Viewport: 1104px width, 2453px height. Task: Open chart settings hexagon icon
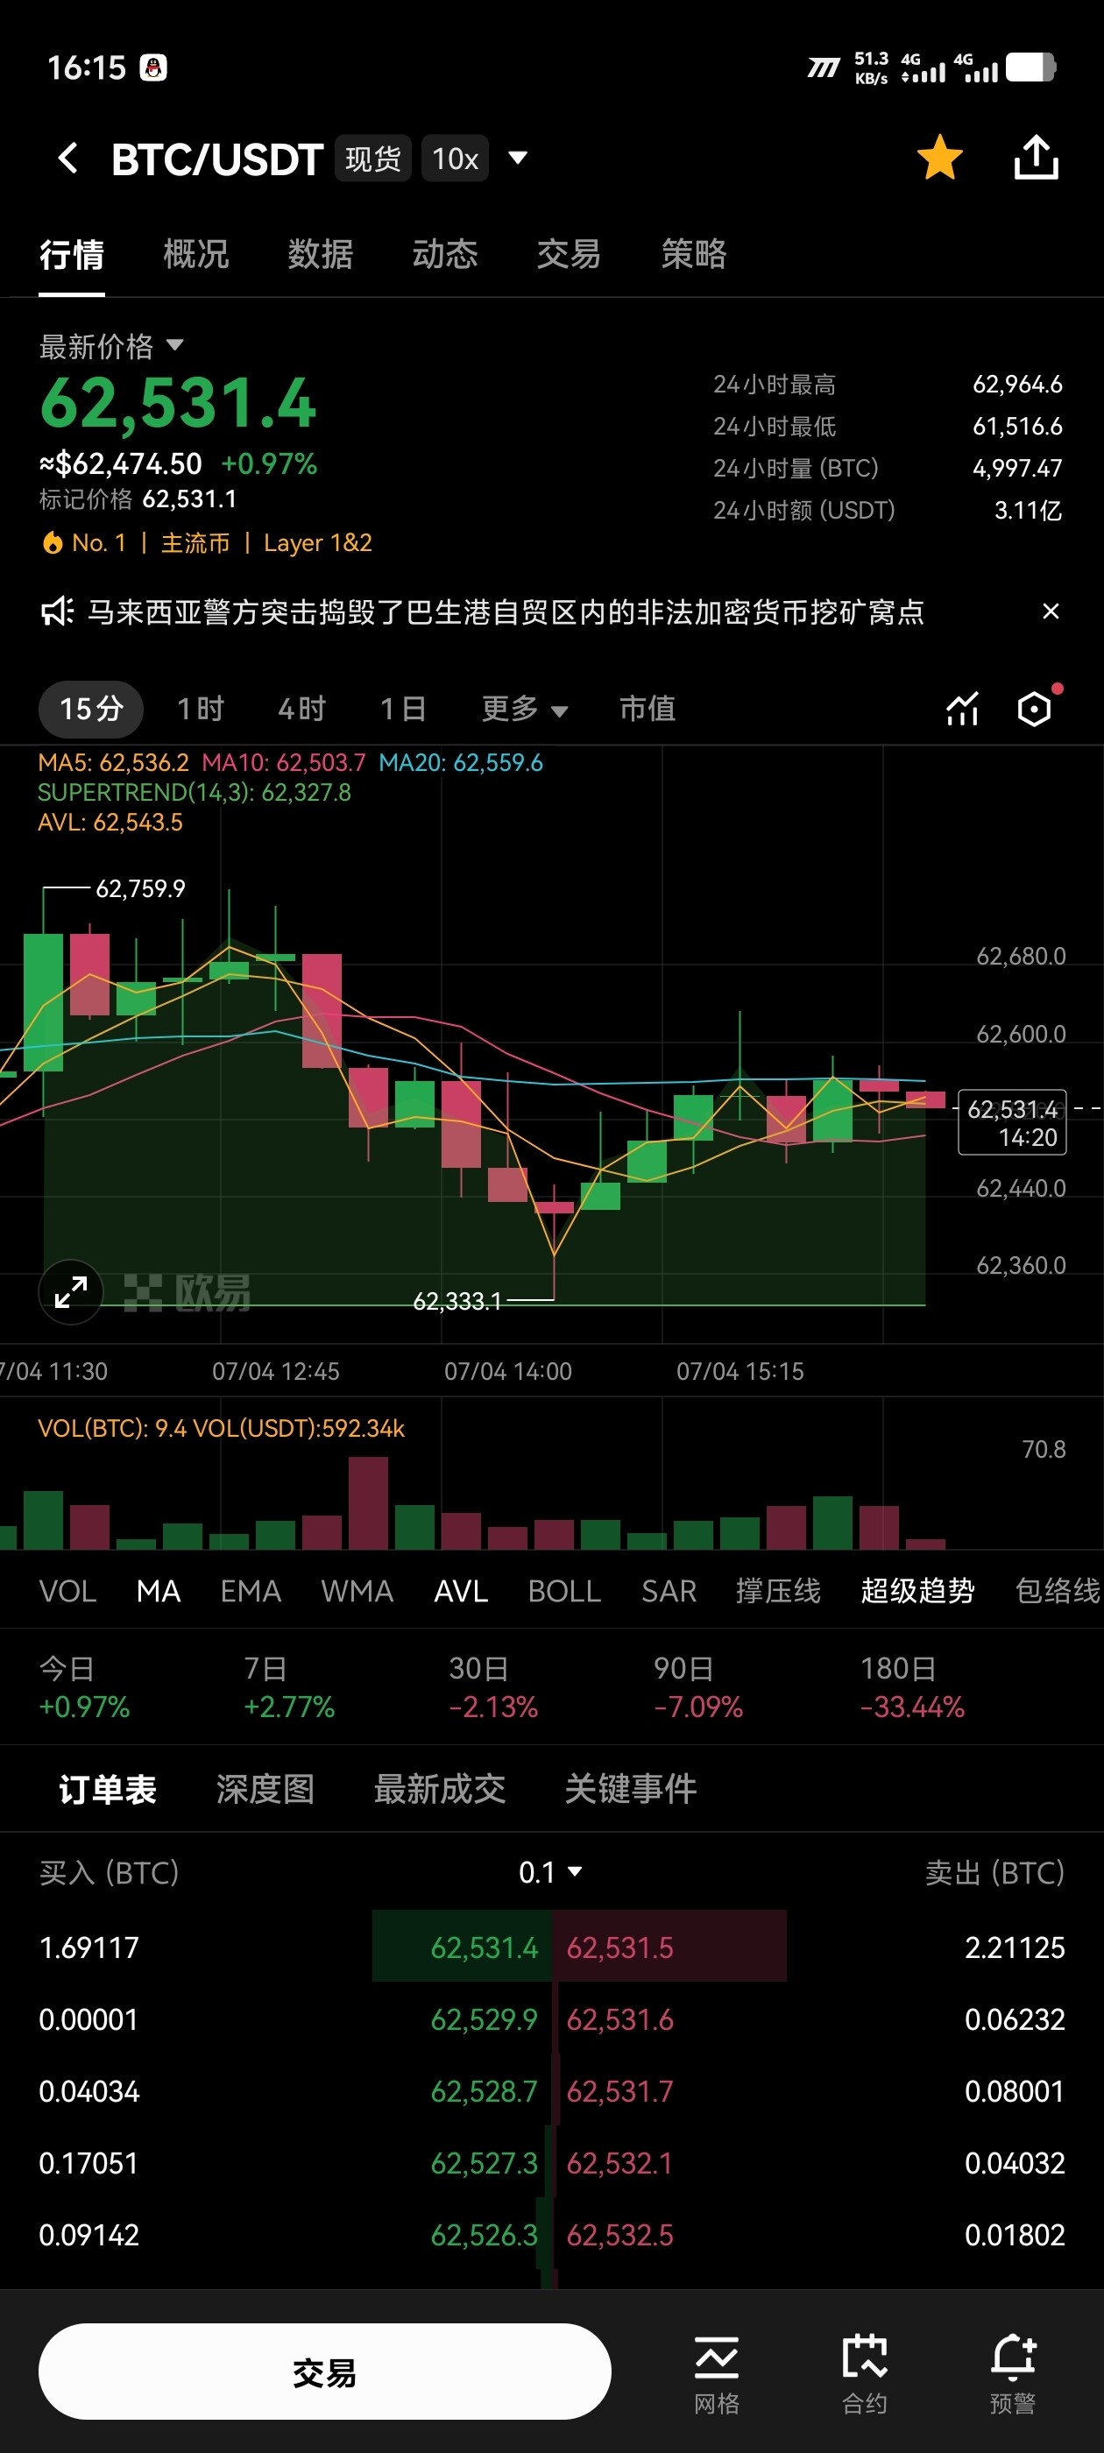pos(1036,710)
